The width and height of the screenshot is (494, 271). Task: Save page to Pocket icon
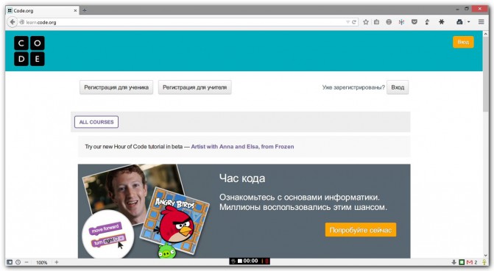click(414, 22)
